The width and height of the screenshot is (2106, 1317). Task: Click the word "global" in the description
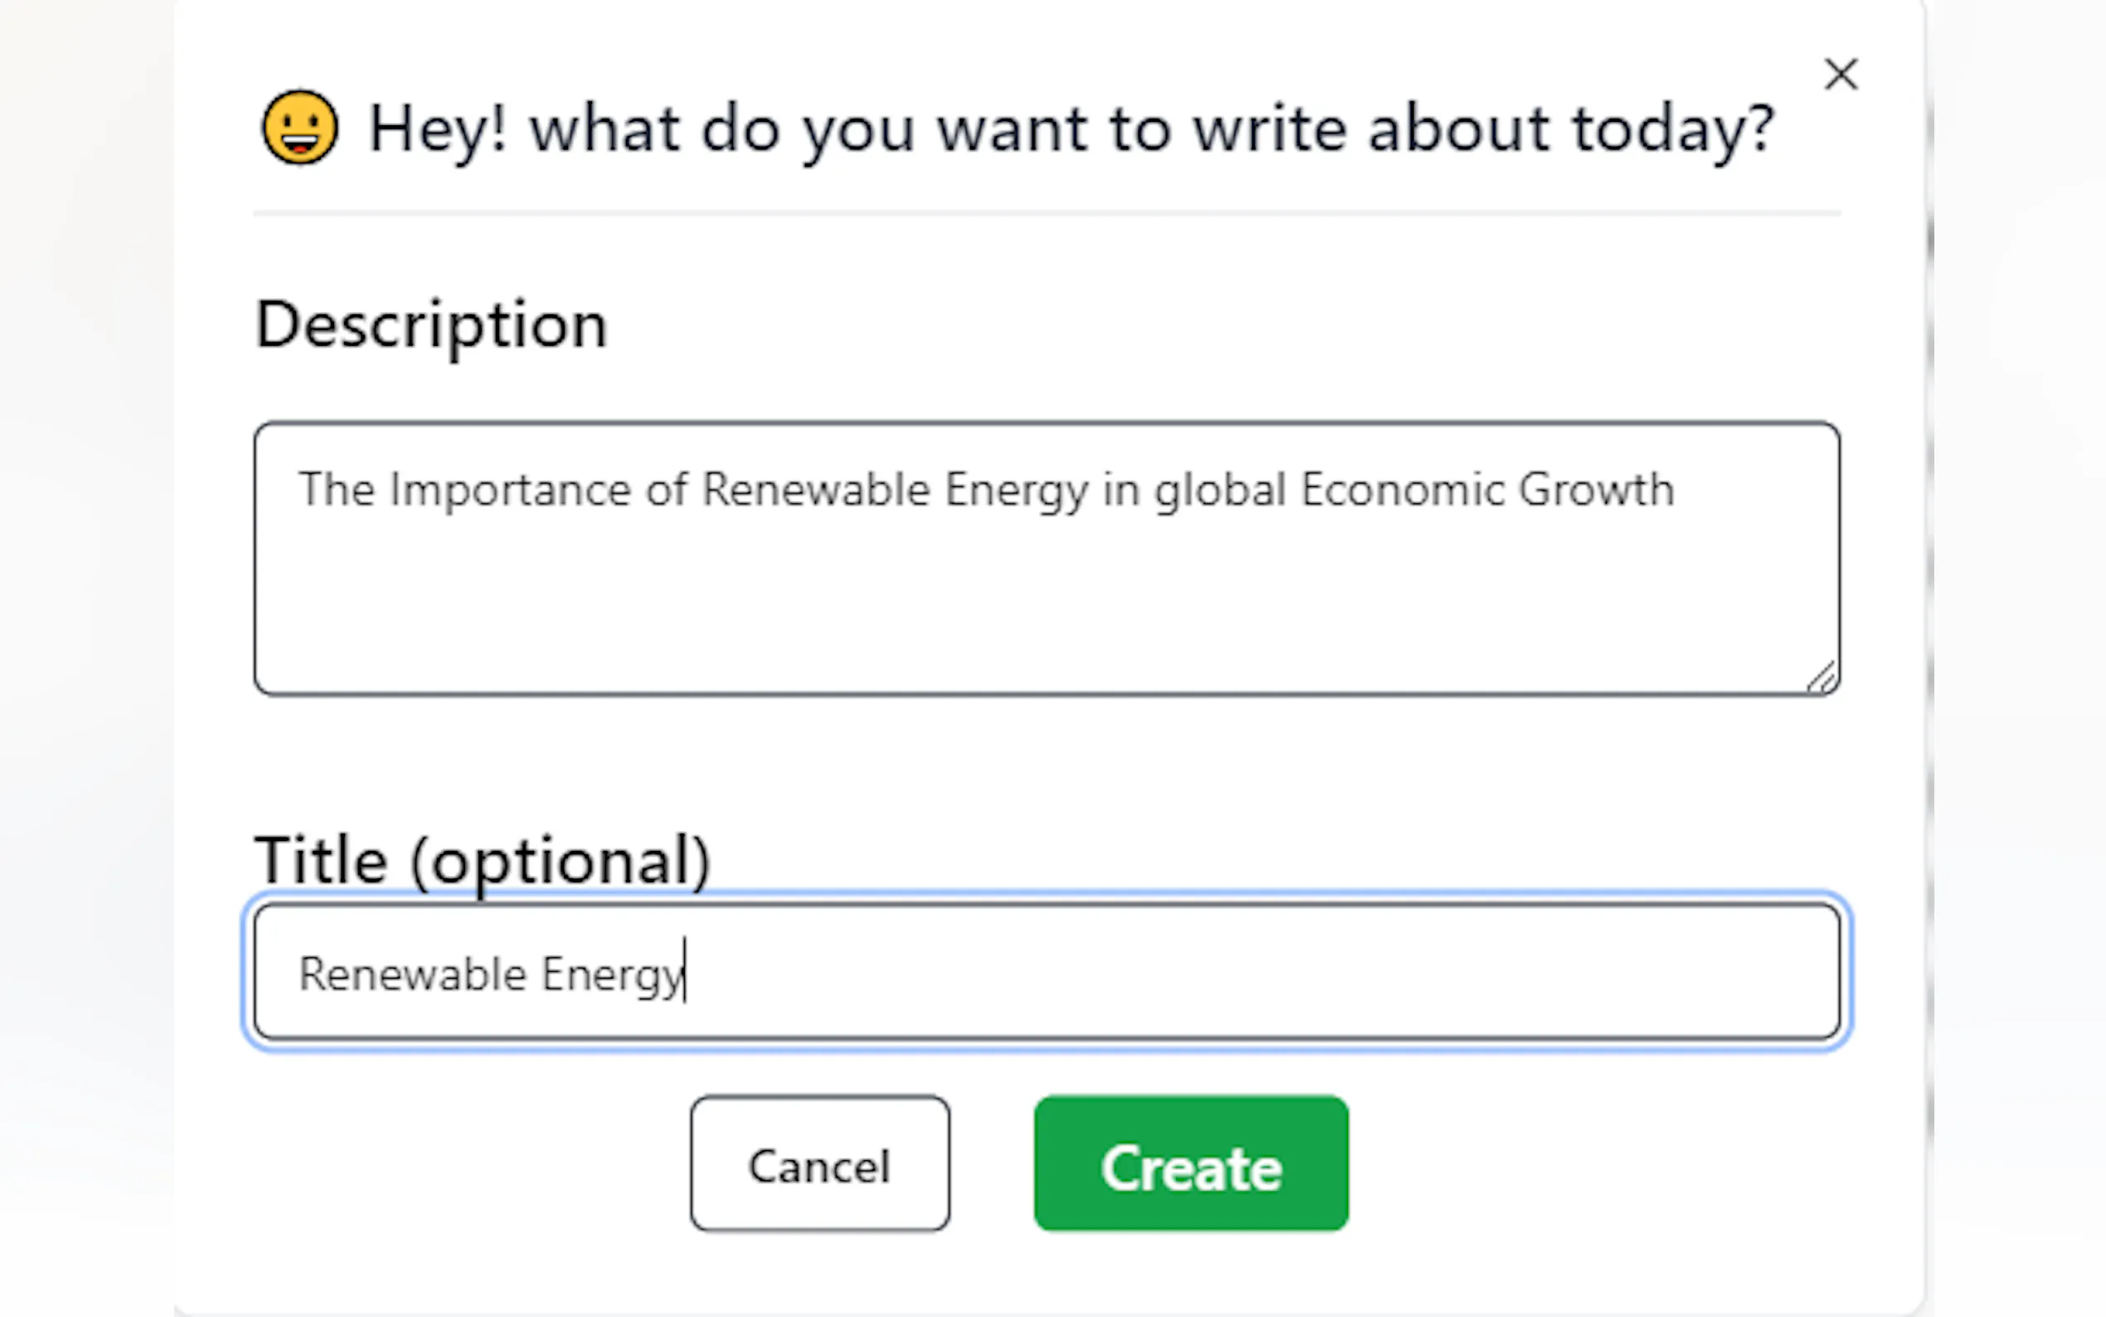(x=1220, y=491)
